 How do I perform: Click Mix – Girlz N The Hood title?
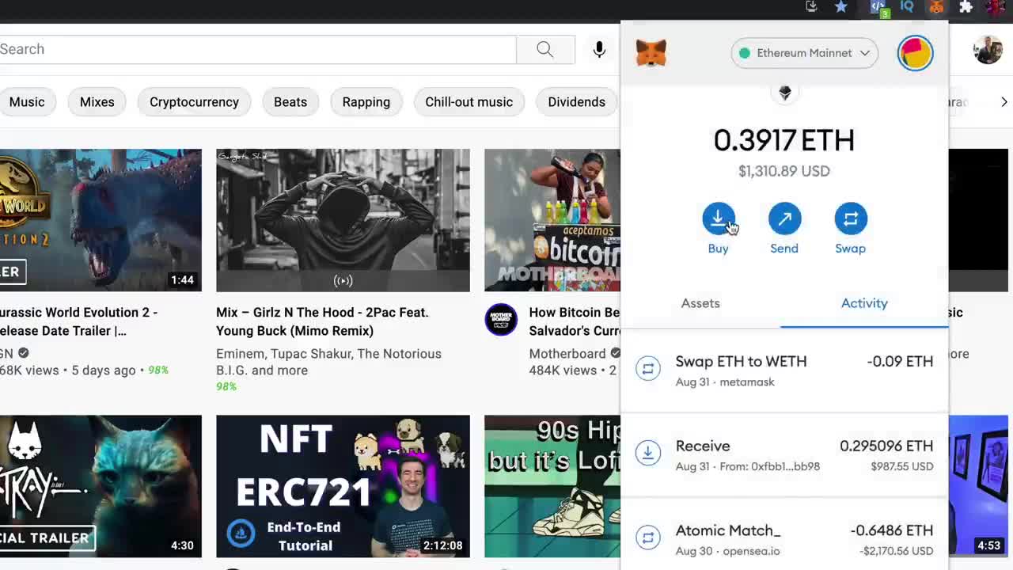[322, 321]
